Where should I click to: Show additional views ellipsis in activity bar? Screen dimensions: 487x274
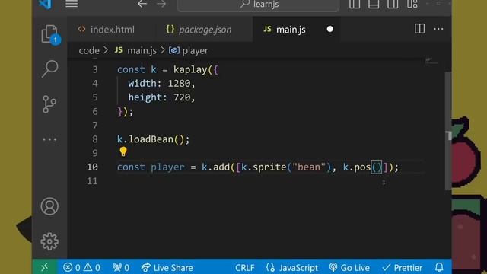pos(49,139)
